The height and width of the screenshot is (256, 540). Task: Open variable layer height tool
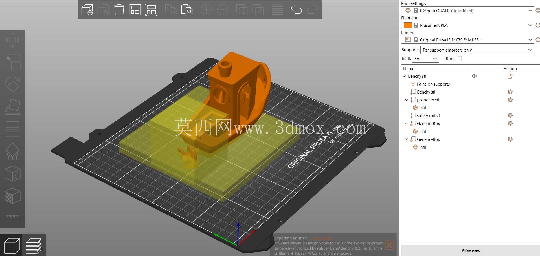click(277, 10)
